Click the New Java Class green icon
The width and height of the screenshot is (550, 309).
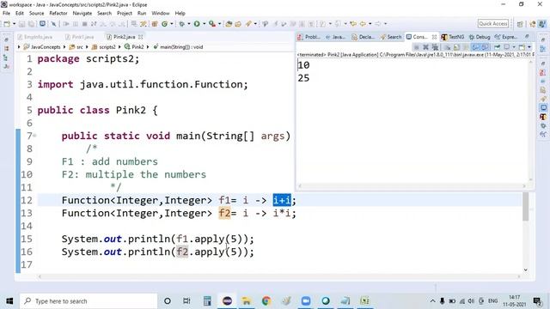click(164, 24)
